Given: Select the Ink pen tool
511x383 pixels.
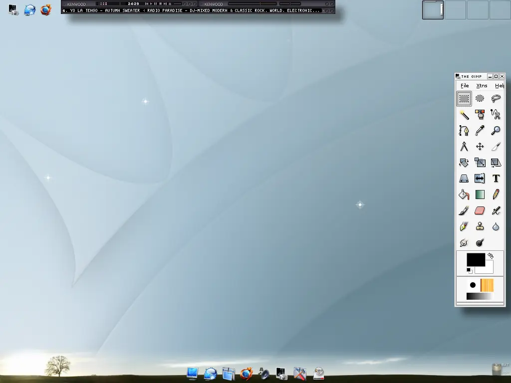Looking at the screenshot, I should point(464,227).
